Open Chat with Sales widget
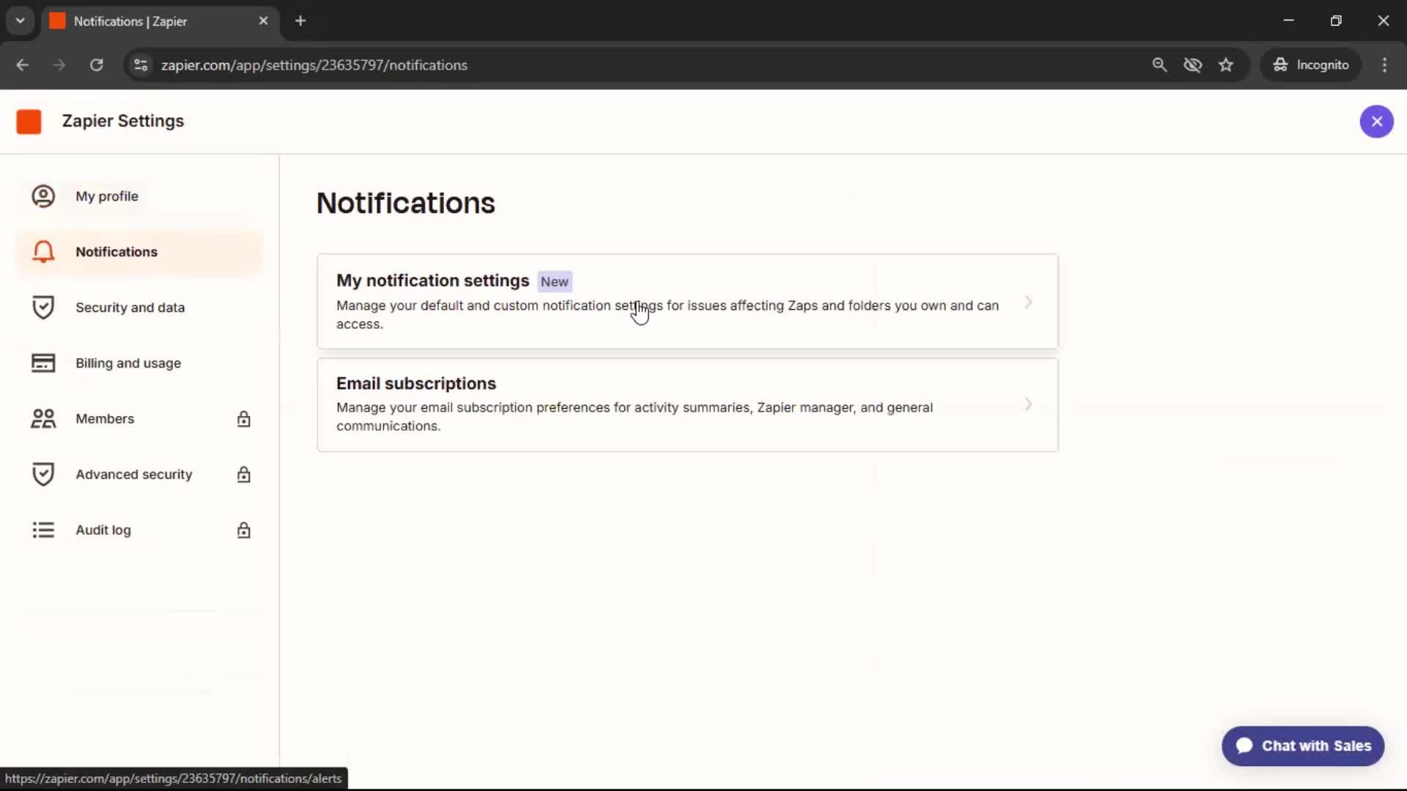The width and height of the screenshot is (1407, 791). click(x=1302, y=746)
